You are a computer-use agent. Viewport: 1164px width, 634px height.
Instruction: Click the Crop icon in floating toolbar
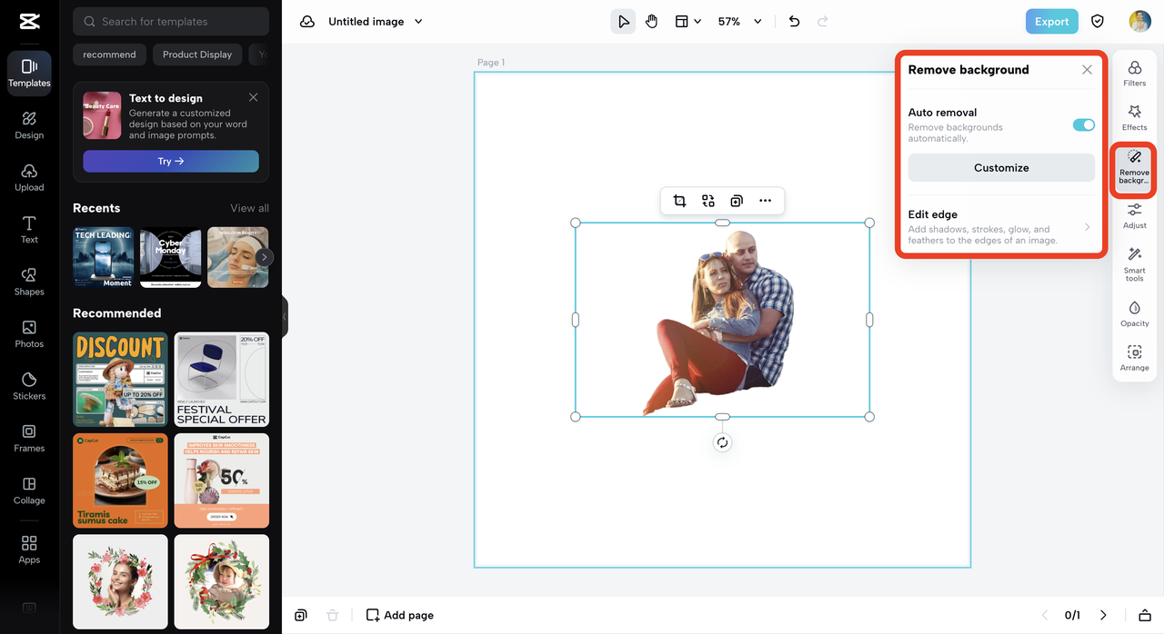[x=679, y=201]
